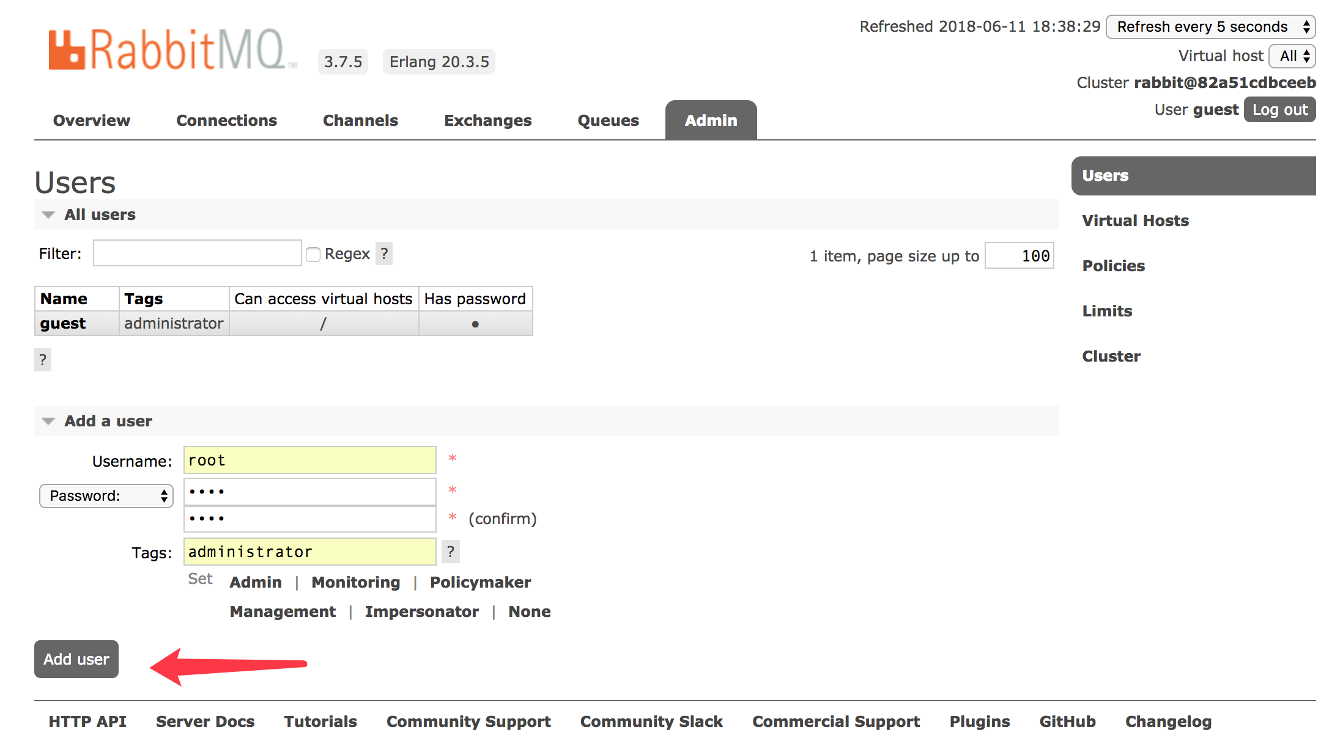Click the Username input field
The image size is (1321, 744).
[x=309, y=460]
